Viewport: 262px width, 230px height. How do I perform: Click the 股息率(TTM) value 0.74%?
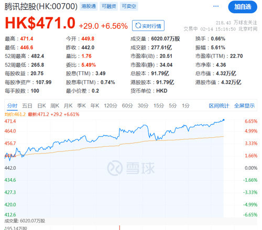point(107,82)
